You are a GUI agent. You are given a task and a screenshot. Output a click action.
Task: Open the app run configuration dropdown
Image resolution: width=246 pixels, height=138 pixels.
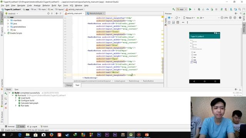(x=182, y=9)
